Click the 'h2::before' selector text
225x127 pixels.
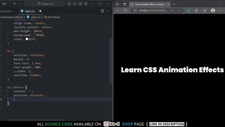click(15, 87)
